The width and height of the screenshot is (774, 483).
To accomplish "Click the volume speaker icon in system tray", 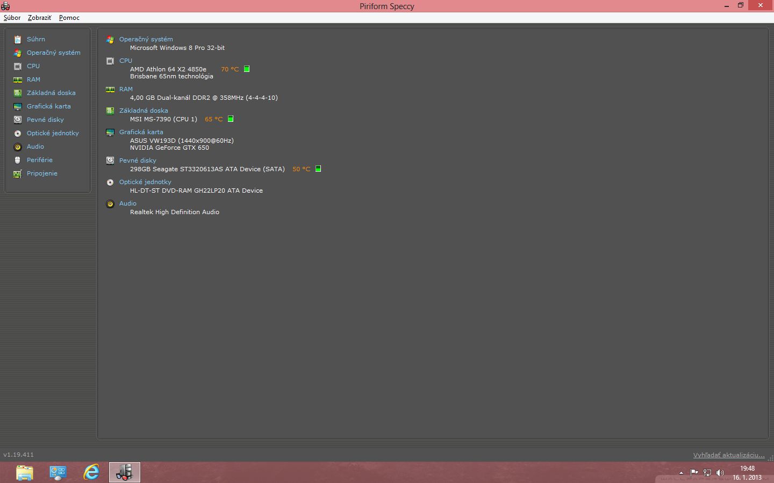I will tap(720, 473).
